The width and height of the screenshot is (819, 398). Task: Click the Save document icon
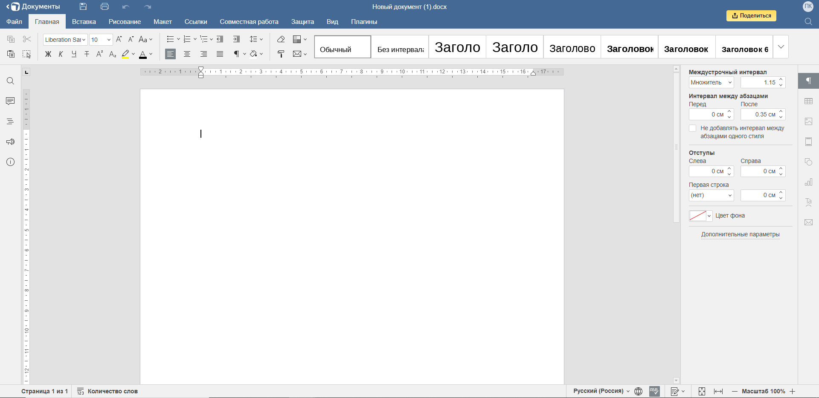83,6
